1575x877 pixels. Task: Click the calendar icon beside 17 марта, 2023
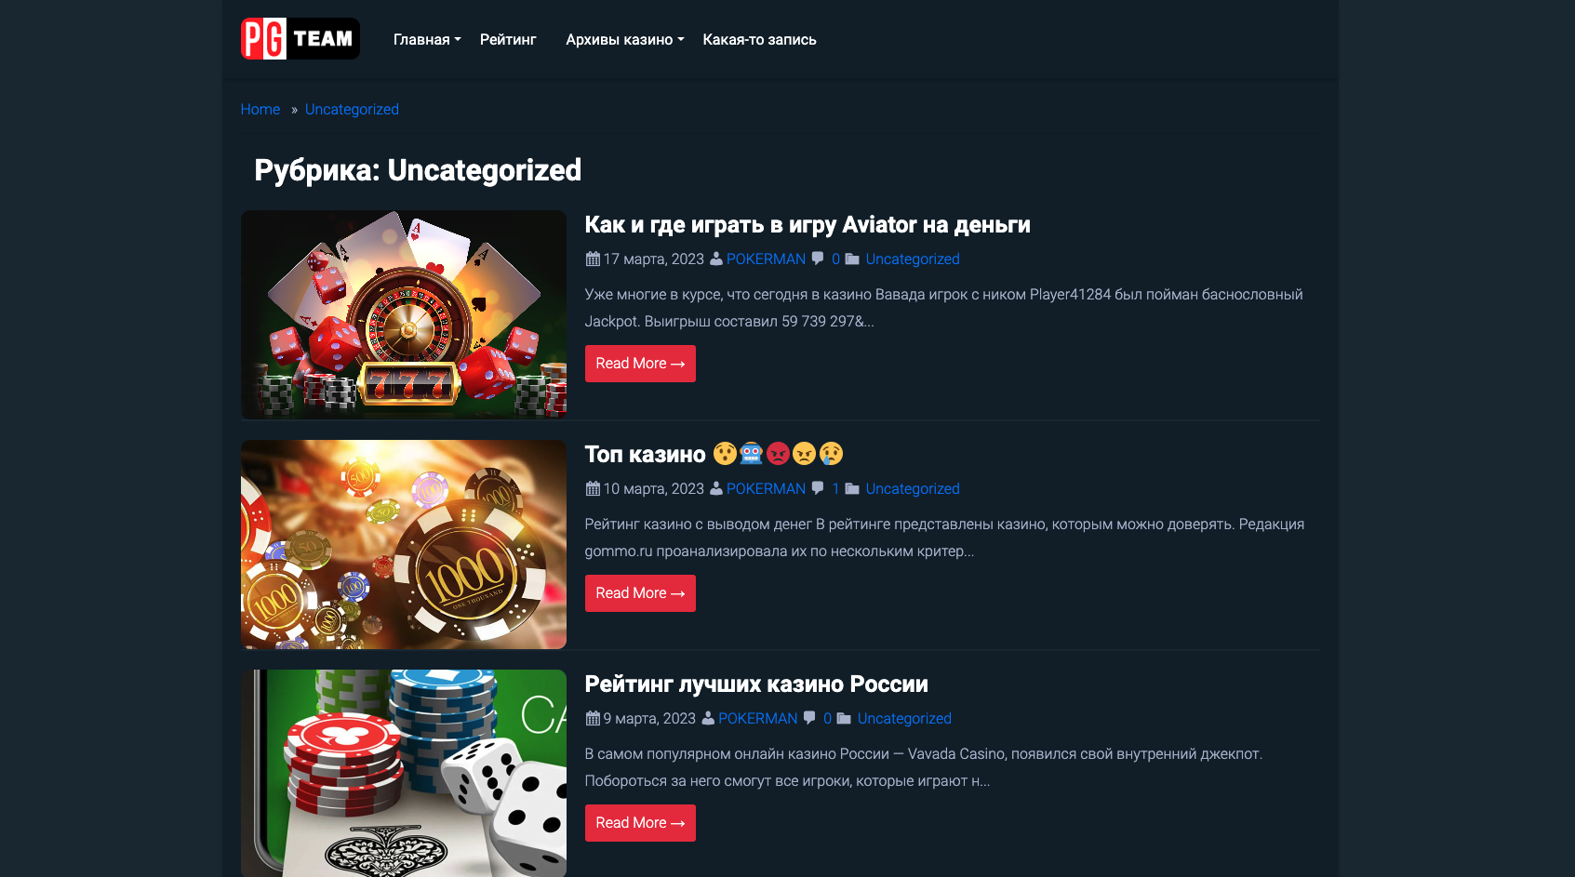point(593,259)
